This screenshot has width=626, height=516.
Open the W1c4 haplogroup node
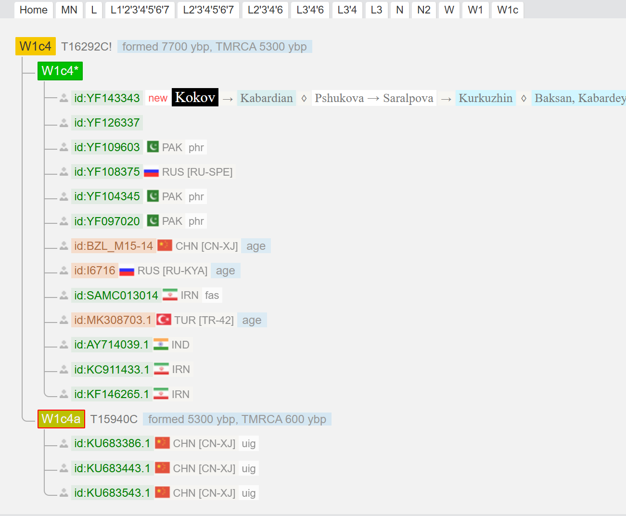pyautogui.click(x=35, y=46)
